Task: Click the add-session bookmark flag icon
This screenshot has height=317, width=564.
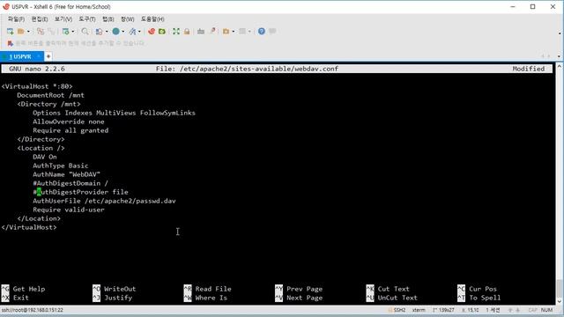Action: click(x=10, y=43)
